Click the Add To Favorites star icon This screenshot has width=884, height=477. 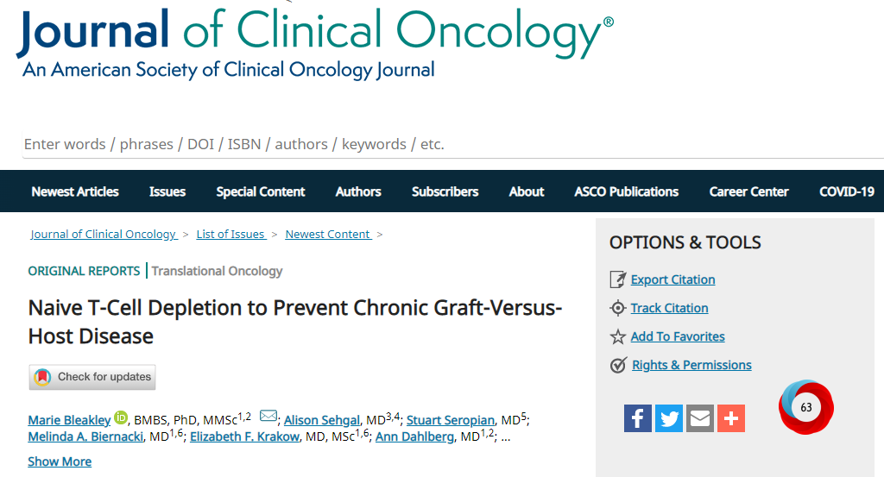tap(617, 337)
